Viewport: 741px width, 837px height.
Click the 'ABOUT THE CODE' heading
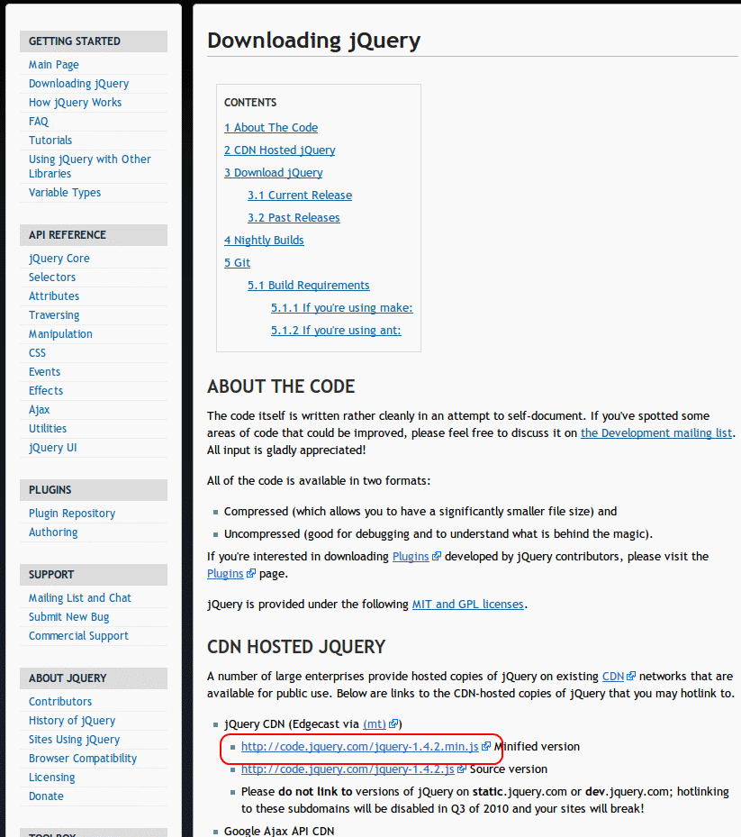[x=281, y=387]
